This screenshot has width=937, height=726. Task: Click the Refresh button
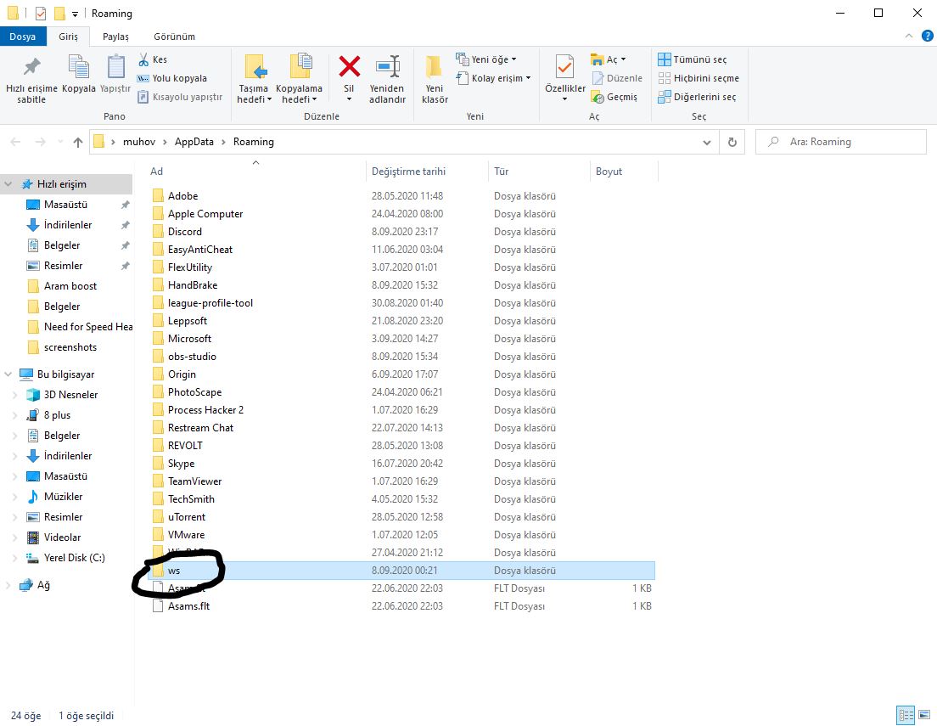tap(732, 143)
